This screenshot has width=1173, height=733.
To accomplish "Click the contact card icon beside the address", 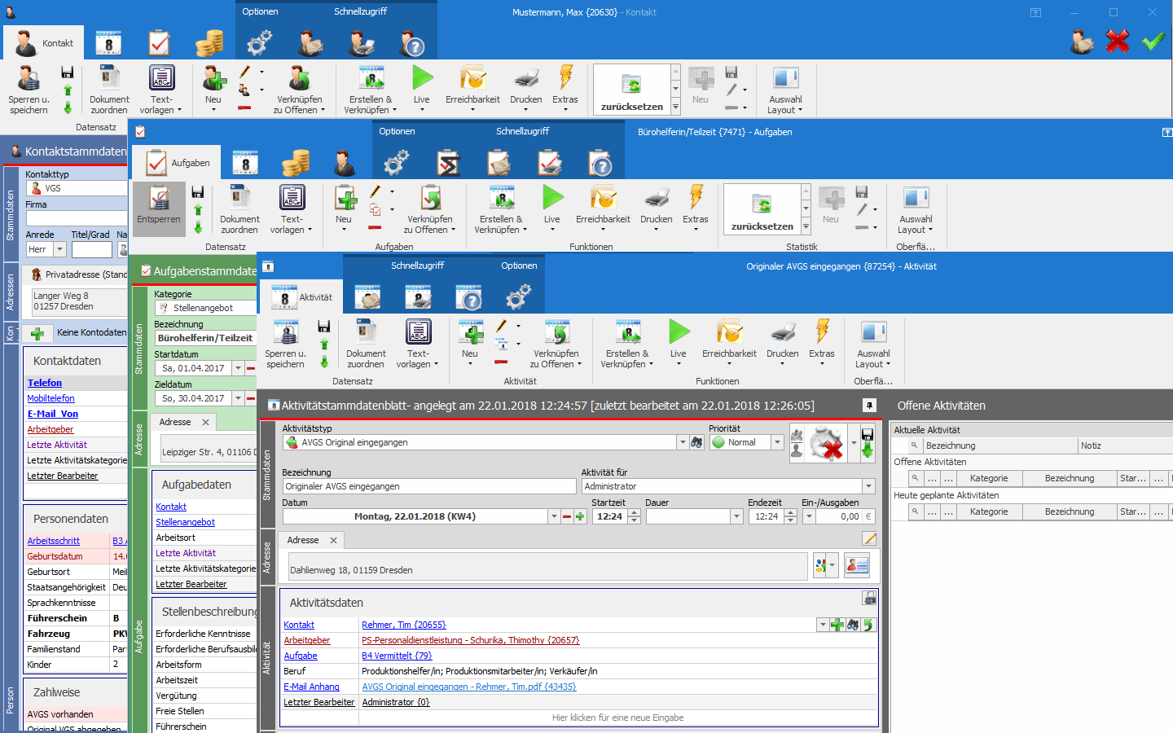I will (x=856, y=565).
